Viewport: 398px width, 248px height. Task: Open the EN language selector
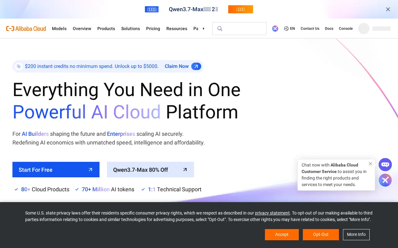click(x=289, y=29)
